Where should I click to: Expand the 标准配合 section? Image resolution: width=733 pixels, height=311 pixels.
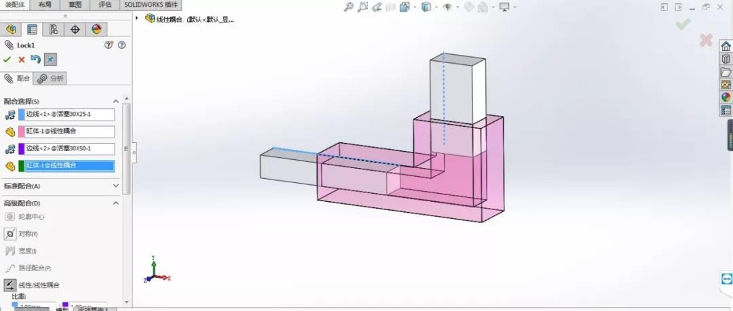[x=115, y=186]
